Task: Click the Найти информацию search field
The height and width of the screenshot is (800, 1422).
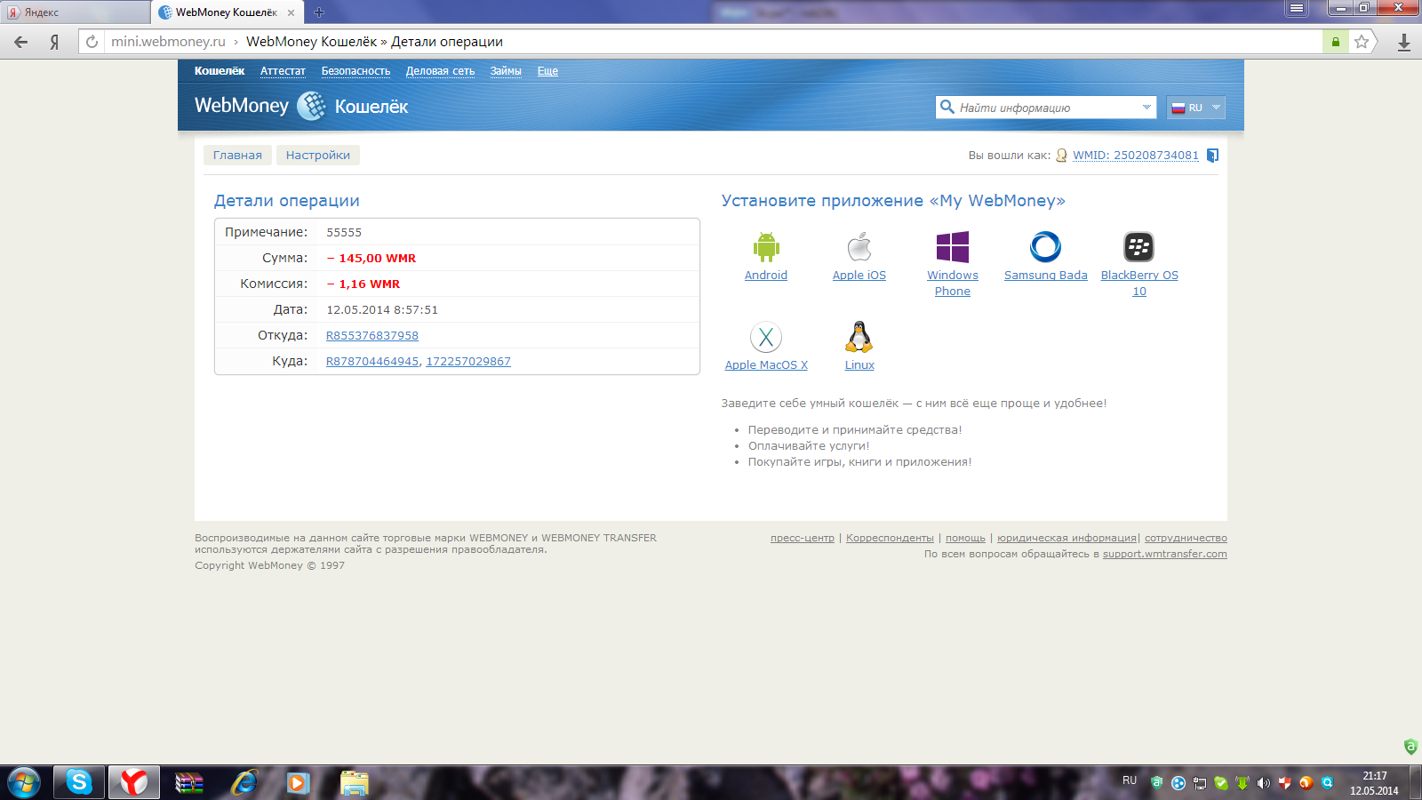Action: pyautogui.click(x=1046, y=108)
